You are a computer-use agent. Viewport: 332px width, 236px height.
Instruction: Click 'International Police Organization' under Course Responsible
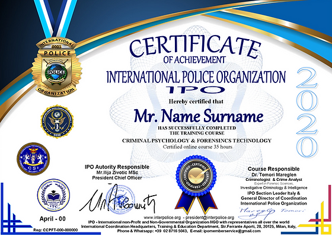point(273,203)
